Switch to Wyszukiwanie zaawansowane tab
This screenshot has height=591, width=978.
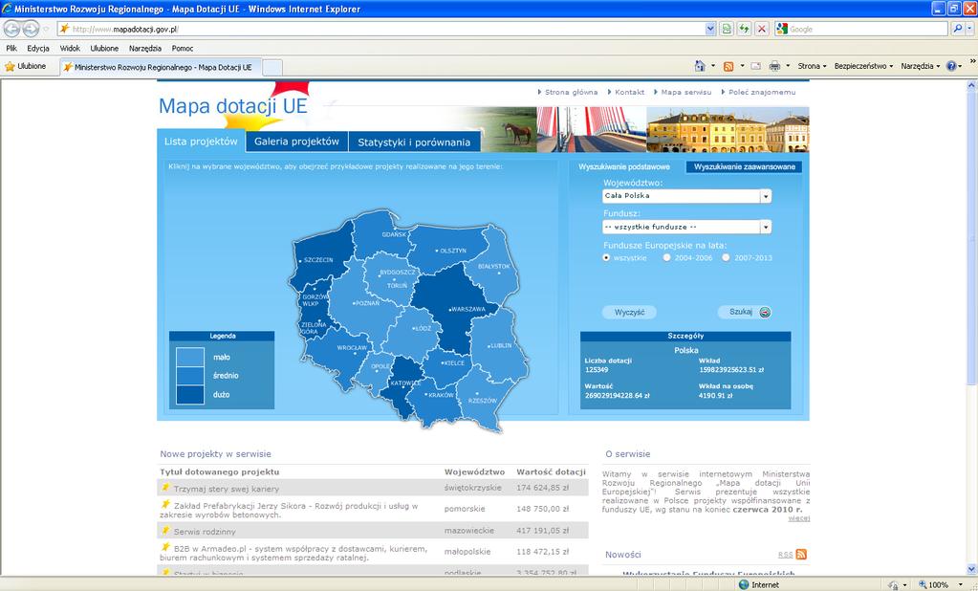point(744,167)
